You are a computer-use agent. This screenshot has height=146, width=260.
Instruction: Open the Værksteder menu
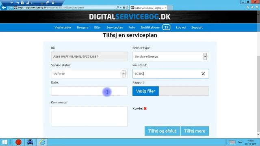(63, 28)
